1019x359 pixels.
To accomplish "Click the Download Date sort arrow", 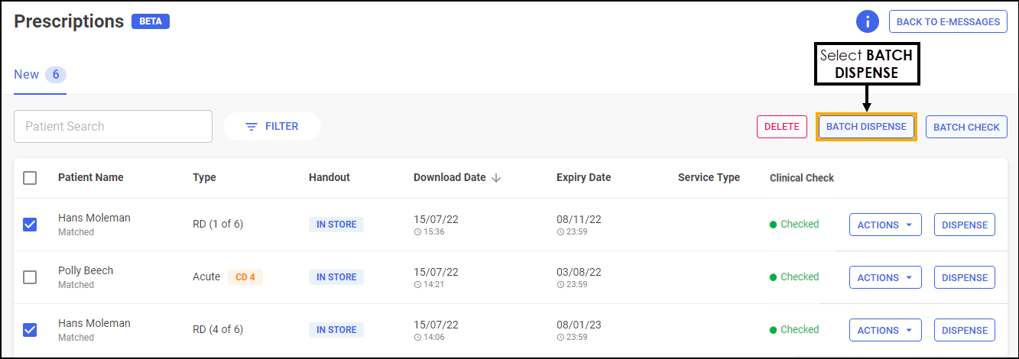I will [496, 178].
